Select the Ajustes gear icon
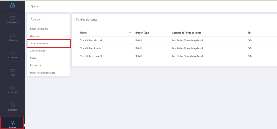The height and width of the screenshot is (129, 277). 12,122
